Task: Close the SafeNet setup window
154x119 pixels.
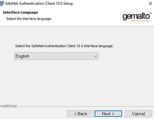Action: (151, 3)
